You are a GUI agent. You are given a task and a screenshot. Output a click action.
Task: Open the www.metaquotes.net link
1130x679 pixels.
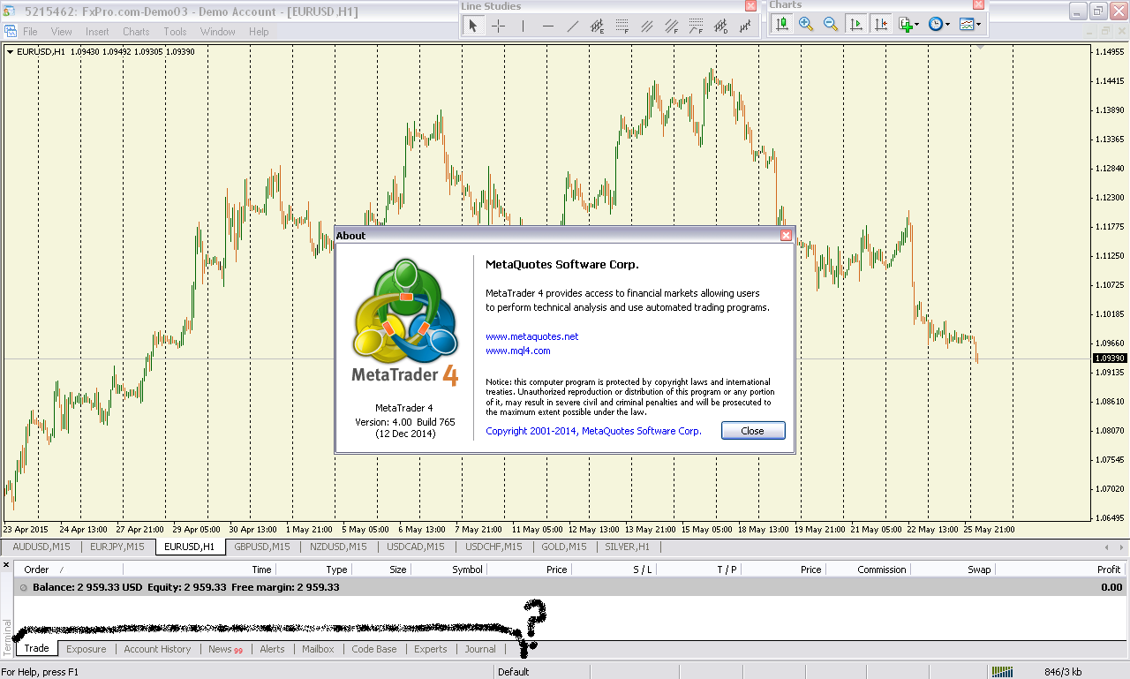532,336
